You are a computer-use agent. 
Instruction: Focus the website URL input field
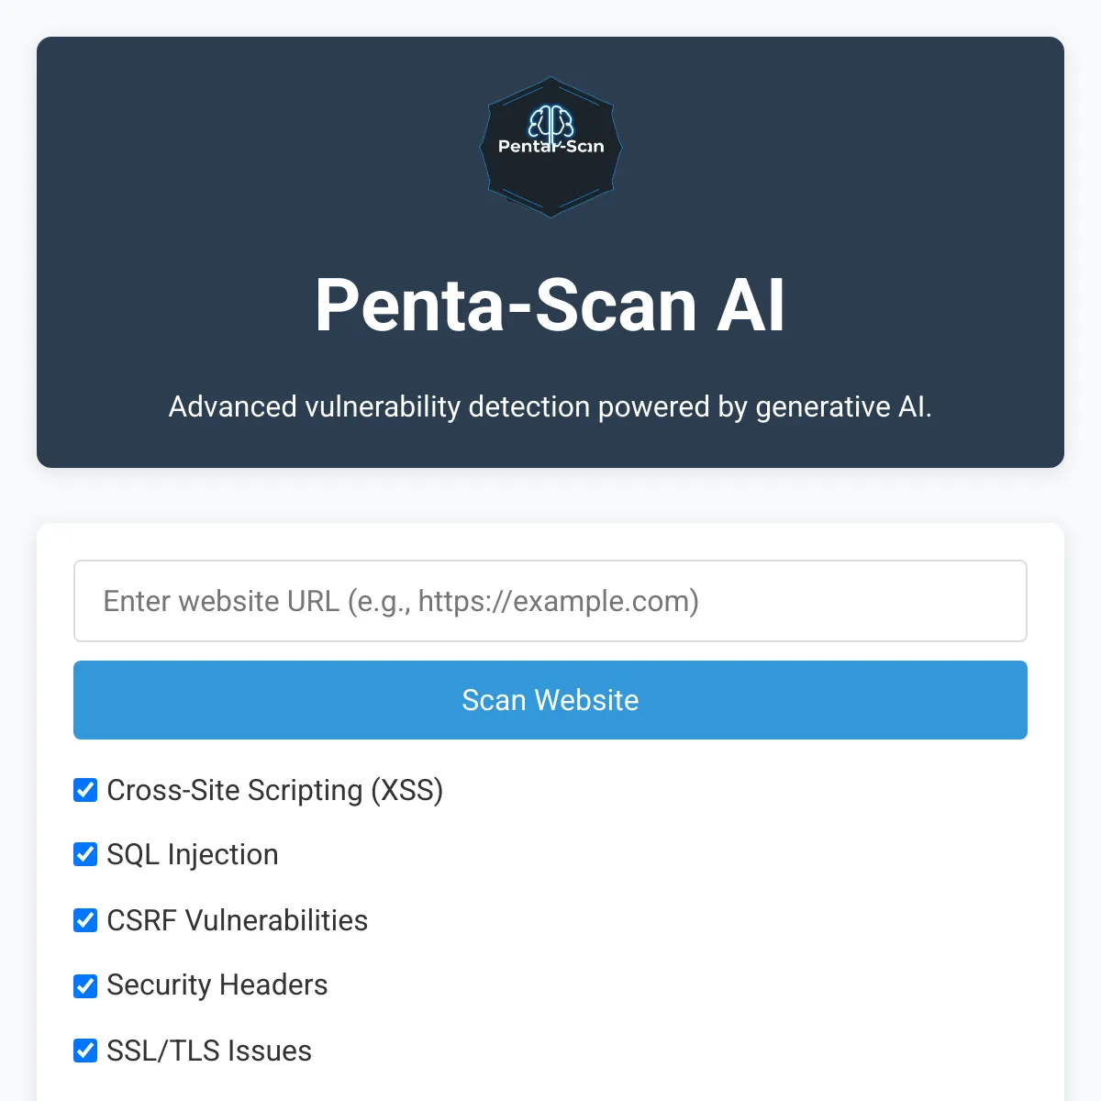550,601
